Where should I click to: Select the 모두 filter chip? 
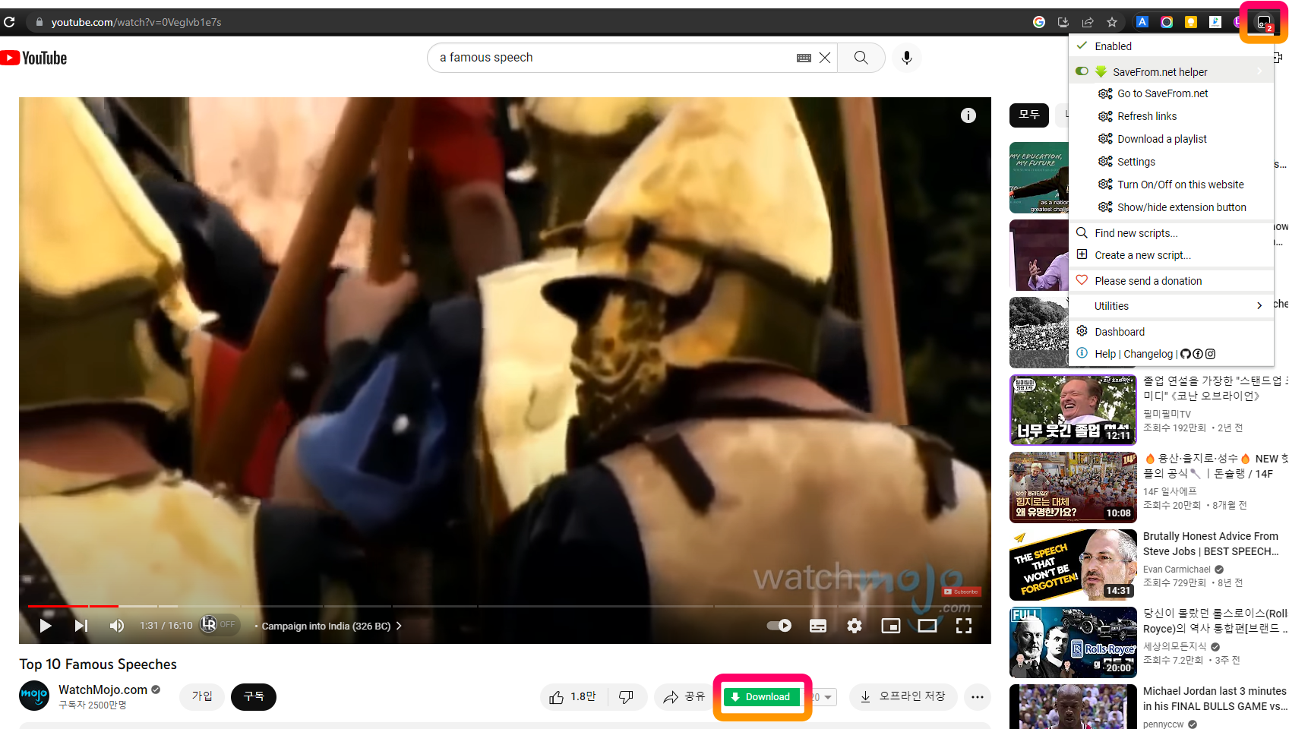pyautogui.click(x=1029, y=115)
